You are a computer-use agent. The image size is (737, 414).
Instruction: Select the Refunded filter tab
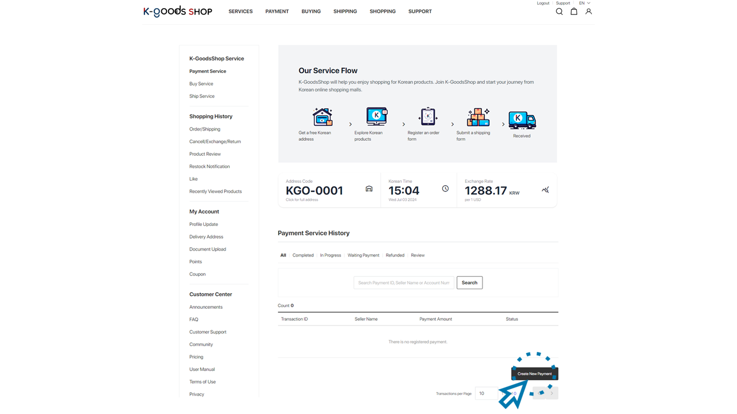[395, 255]
